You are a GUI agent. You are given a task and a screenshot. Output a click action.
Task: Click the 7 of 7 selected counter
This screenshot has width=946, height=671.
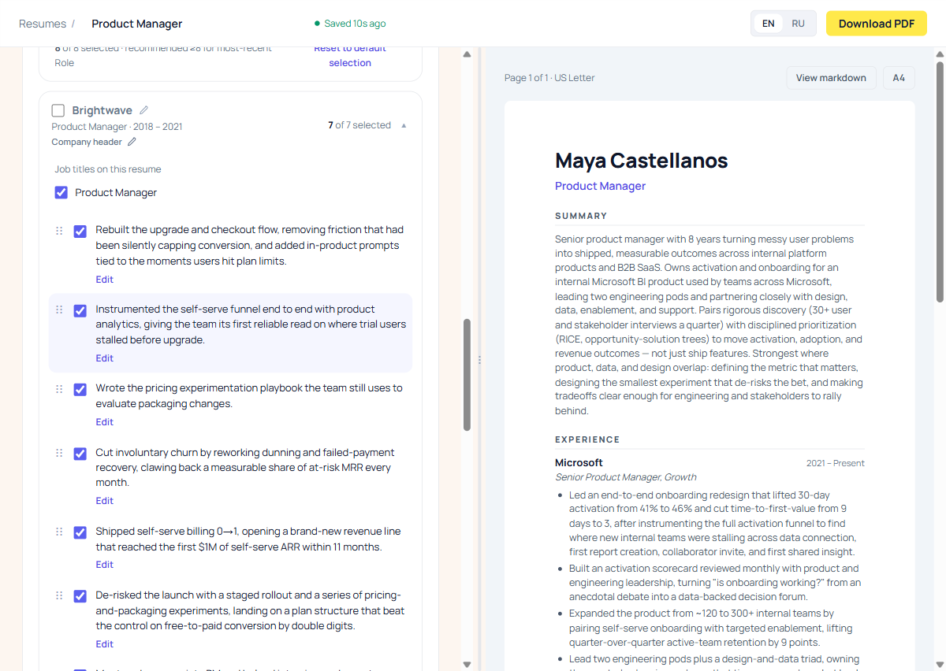(359, 125)
